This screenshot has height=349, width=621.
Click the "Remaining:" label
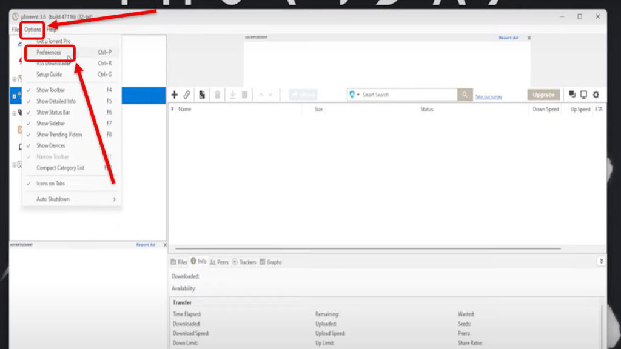(327, 314)
